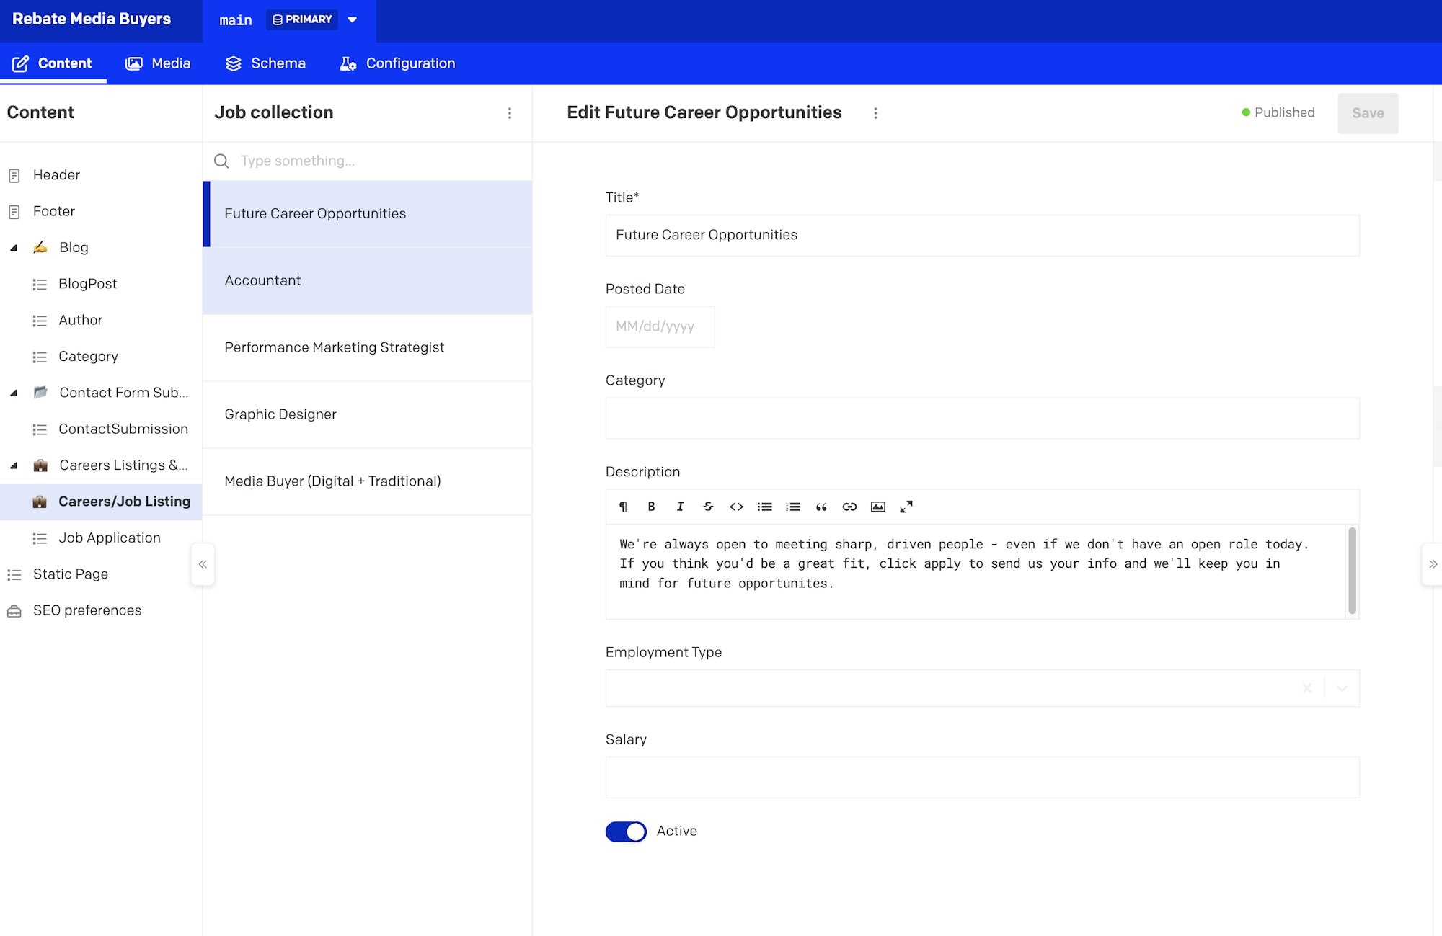The height and width of the screenshot is (936, 1442).
Task: Click the Save button
Action: (x=1368, y=113)
